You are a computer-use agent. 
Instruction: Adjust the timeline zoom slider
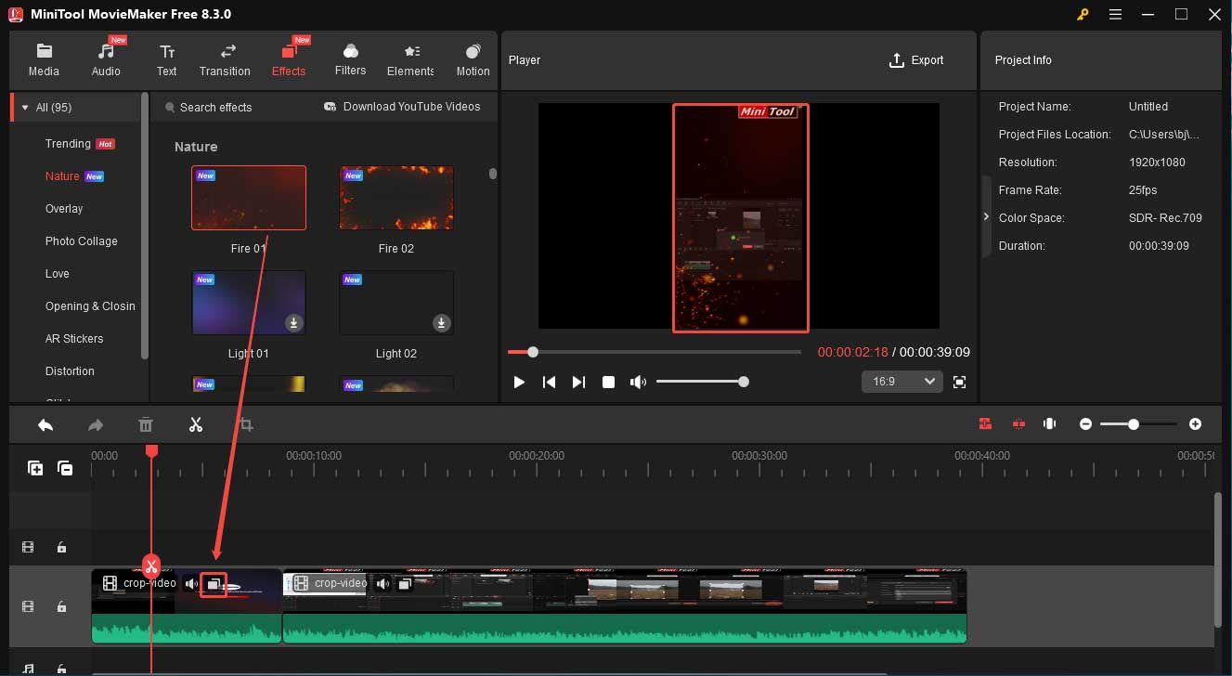coord(1139,424)
